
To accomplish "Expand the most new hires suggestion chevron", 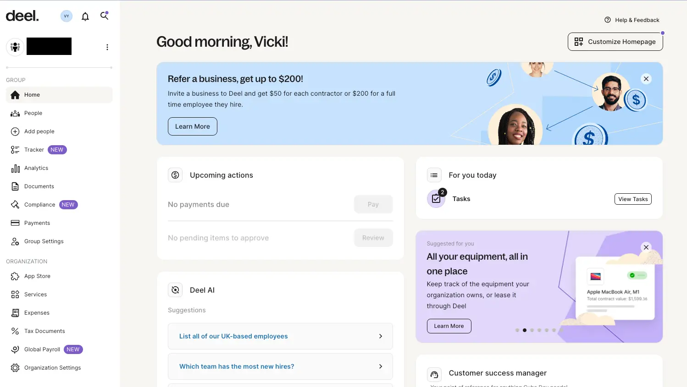I will tap(381, 366).
